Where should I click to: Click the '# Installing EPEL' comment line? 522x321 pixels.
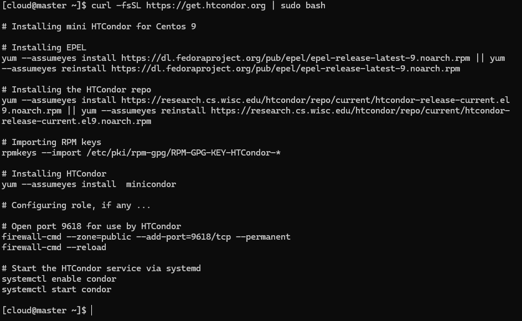click(x=44, y=48)
